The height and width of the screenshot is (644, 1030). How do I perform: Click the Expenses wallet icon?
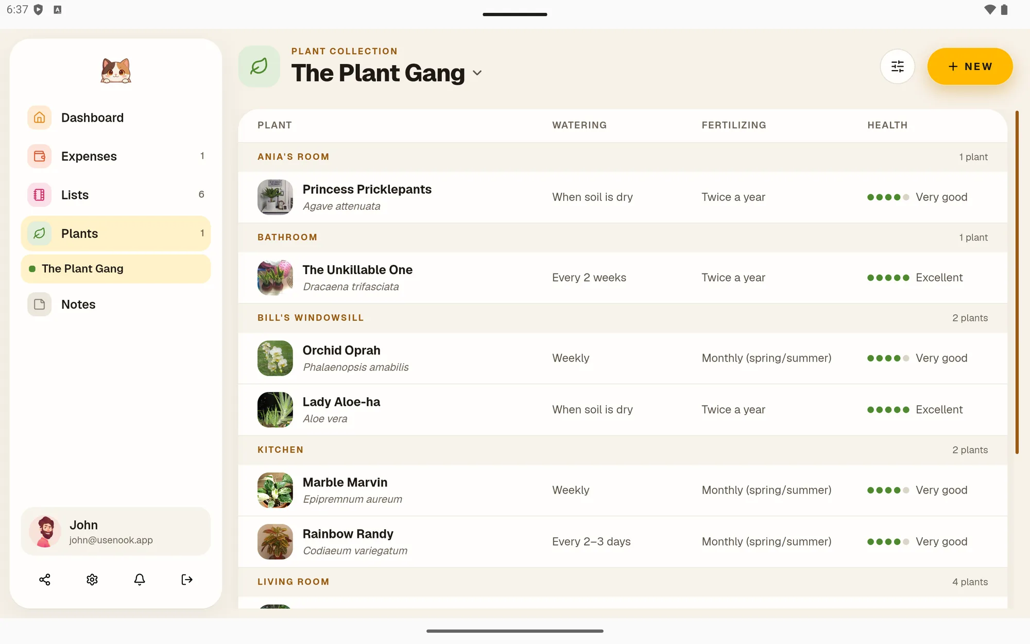pos(40,156)
